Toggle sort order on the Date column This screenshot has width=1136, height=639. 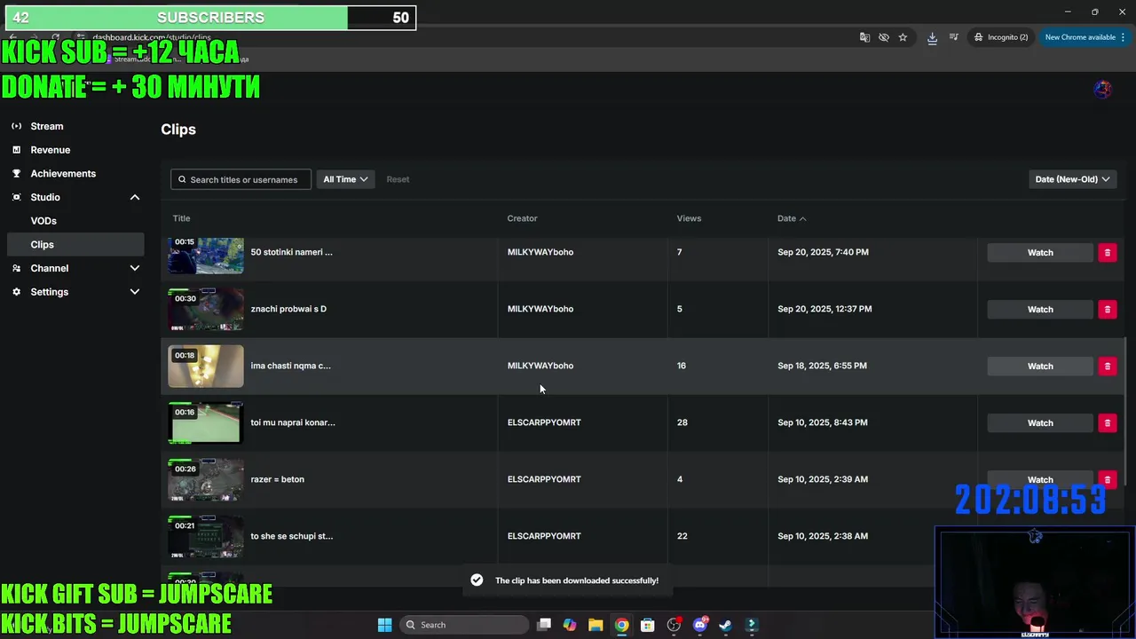[792, 218]
